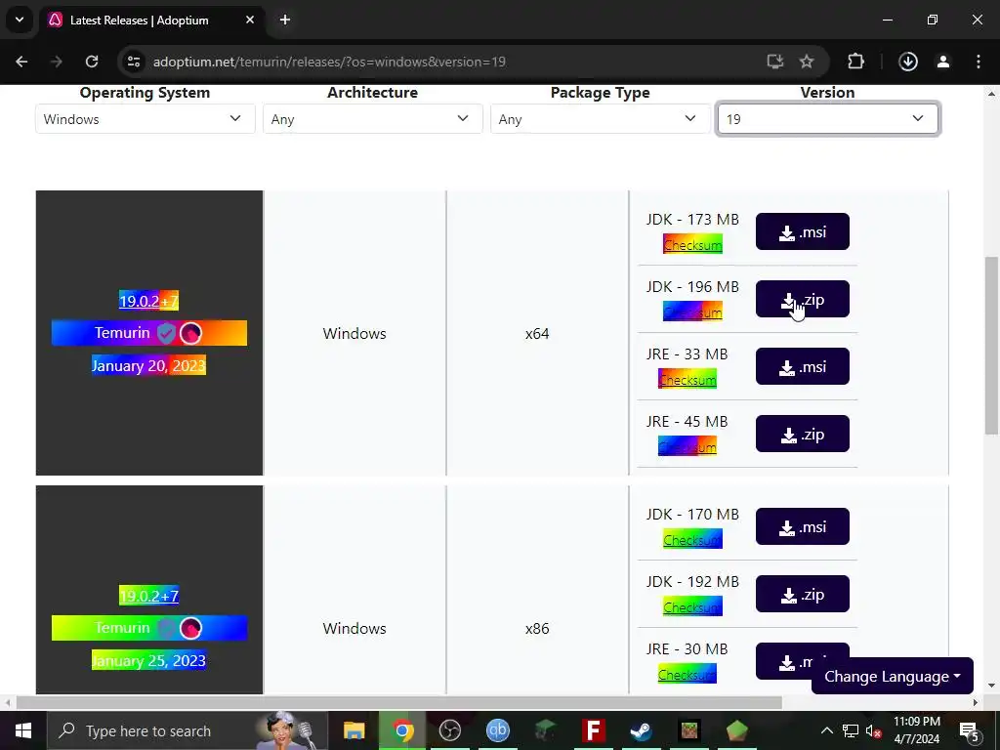Open Checksum link for x86 JDK 192 MB
Viewport: 1000px width, 750px height.
click(692, 607)
